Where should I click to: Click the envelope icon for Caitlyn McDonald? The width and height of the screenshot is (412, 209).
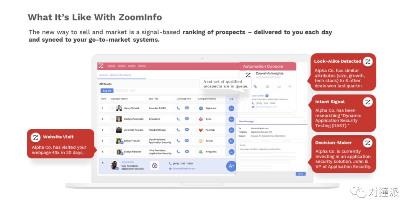(187, 119)
